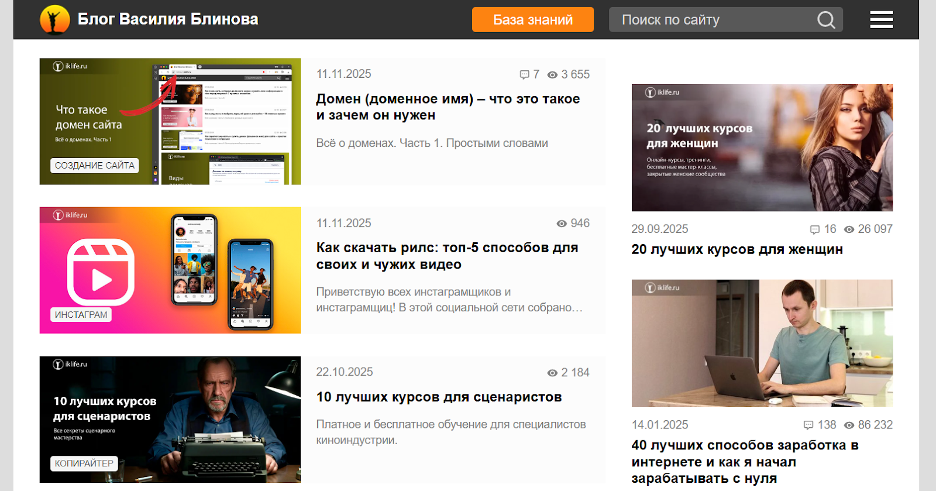The image size is (936, 491).
Task: Open the article about domain names
Action: (448, 107)
